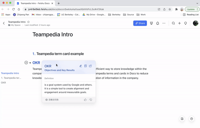Open block menu icon beside OKR heading
The image size is (200, 128).
tap(26, 62)
